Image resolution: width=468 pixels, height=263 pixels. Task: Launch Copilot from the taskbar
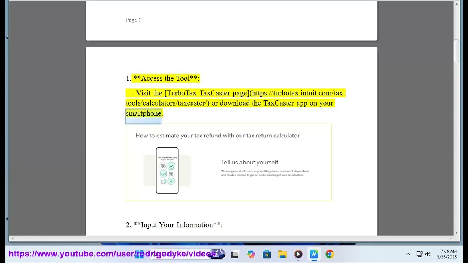(x=251, y=255)
